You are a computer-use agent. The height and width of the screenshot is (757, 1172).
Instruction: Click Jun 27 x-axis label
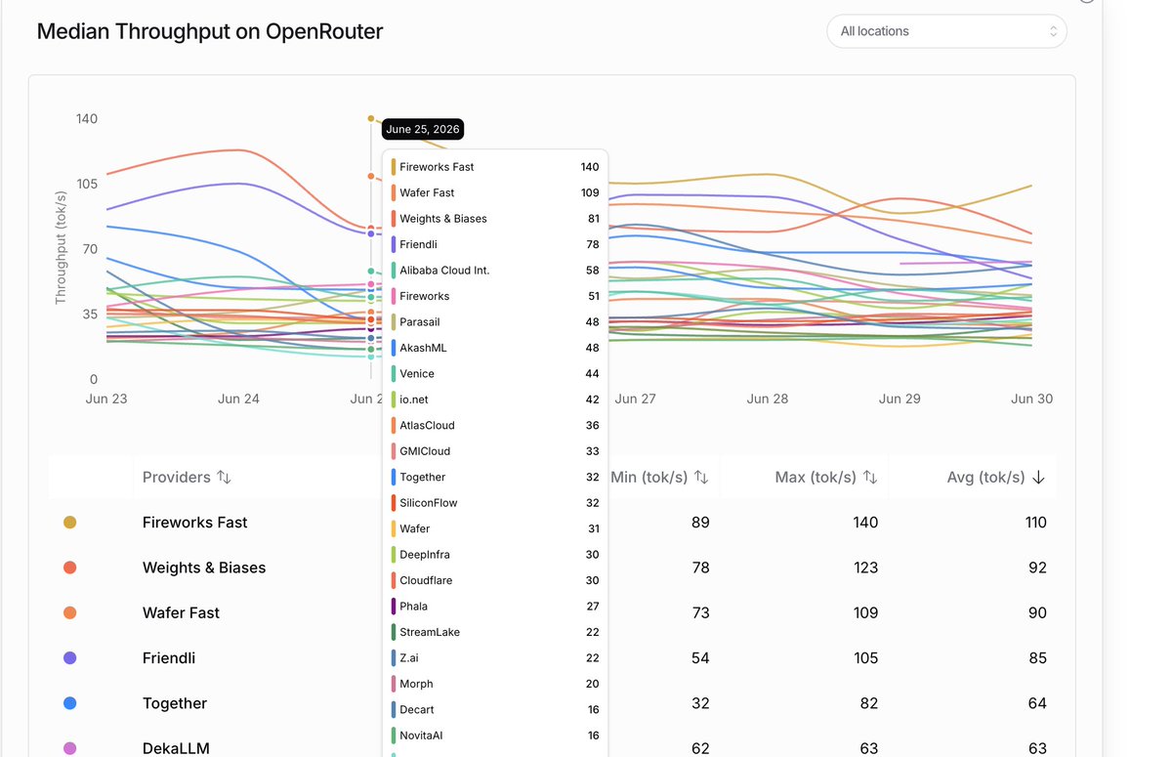[x=635, y=399]
